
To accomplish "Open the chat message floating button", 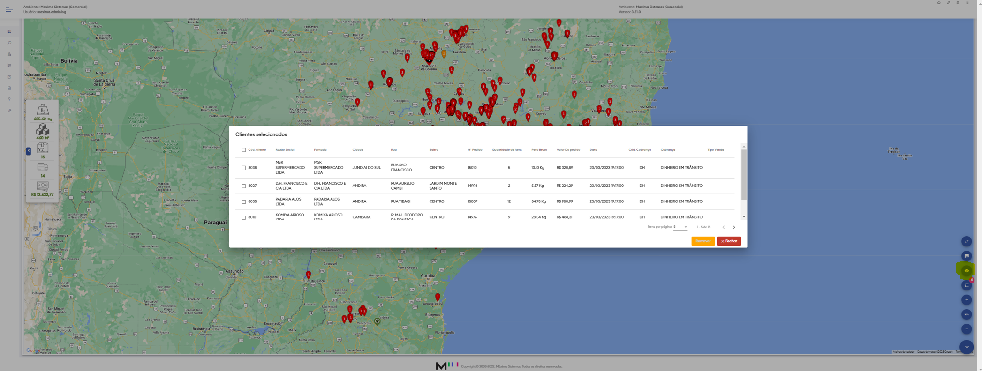I will [x=966, y=256].
